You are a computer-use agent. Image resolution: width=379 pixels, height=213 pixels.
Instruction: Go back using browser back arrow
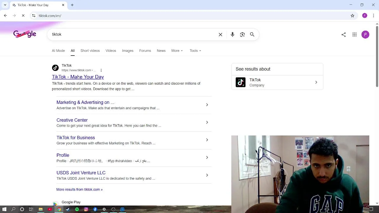pyautogui.click(x=5, y=16)
